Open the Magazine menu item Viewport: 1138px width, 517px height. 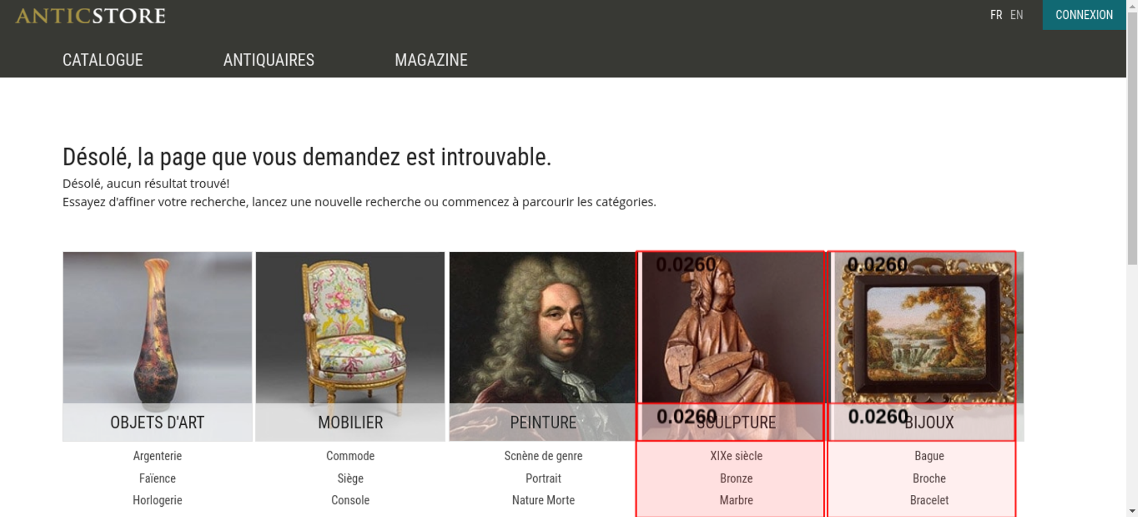(431, 60)
